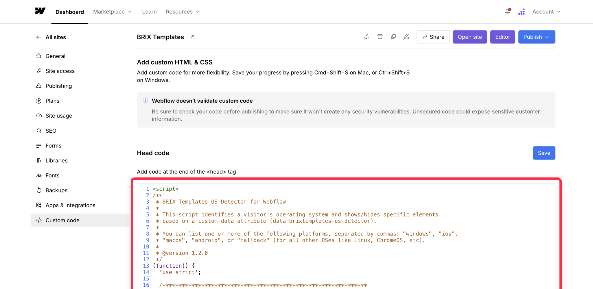Click the '<script>' code line
The height and width of the screenshot is (289, 593).
pos(165,189)
